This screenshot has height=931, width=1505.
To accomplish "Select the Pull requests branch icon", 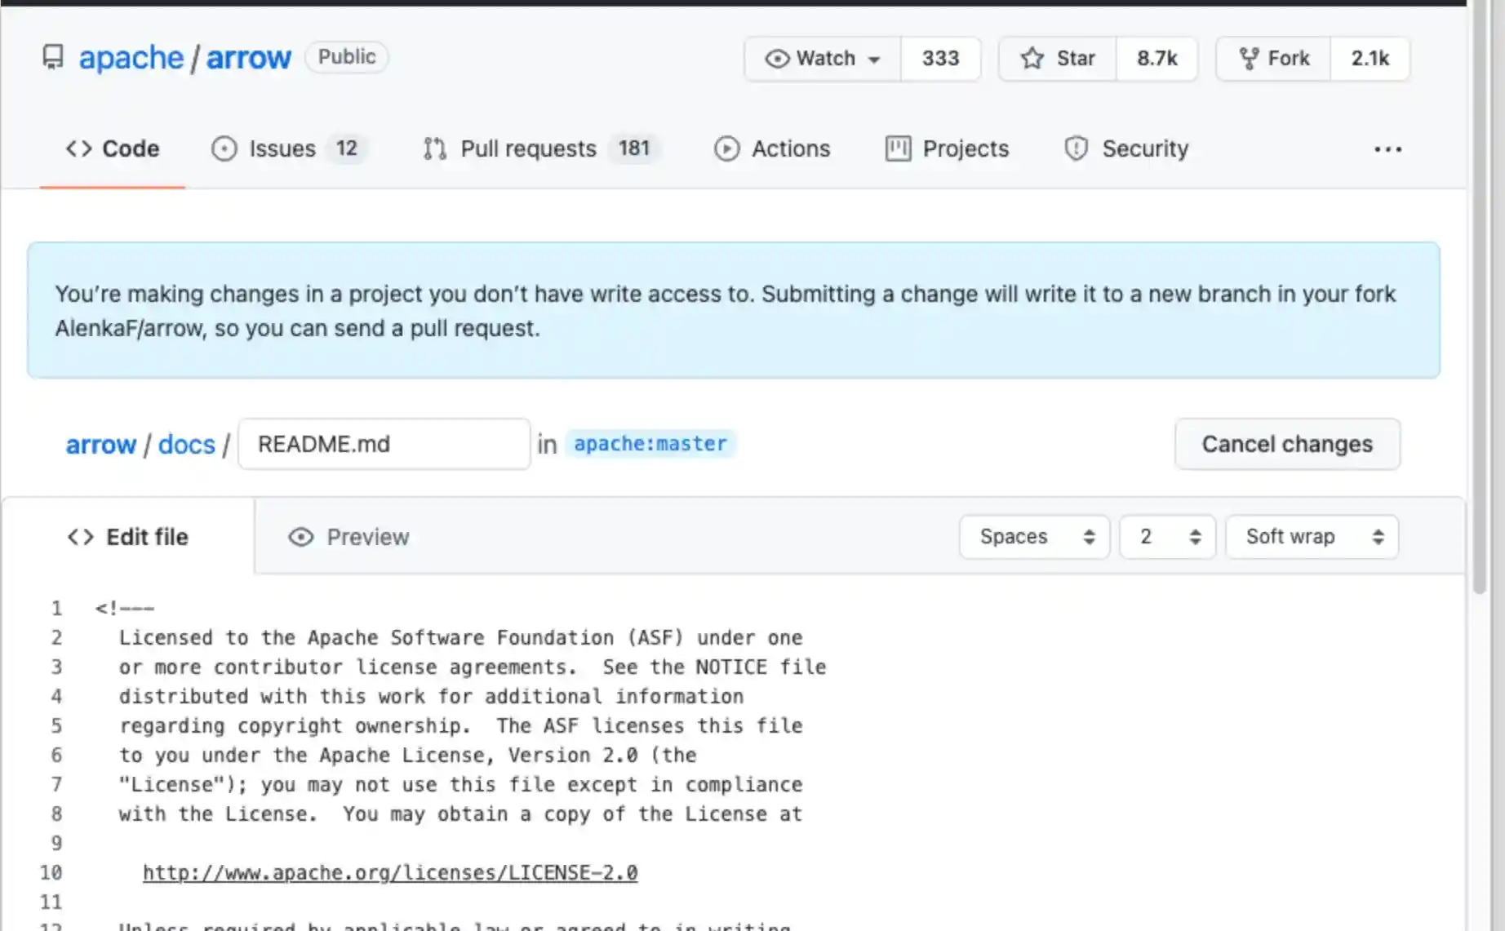I will click(433, 149).
